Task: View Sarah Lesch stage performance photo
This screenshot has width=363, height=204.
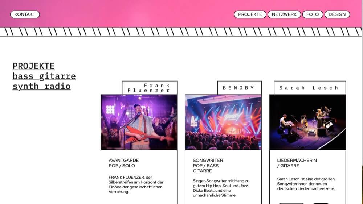Action: (307, 122)
